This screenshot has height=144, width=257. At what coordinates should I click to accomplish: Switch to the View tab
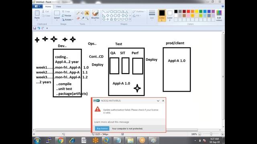[59, 6]
